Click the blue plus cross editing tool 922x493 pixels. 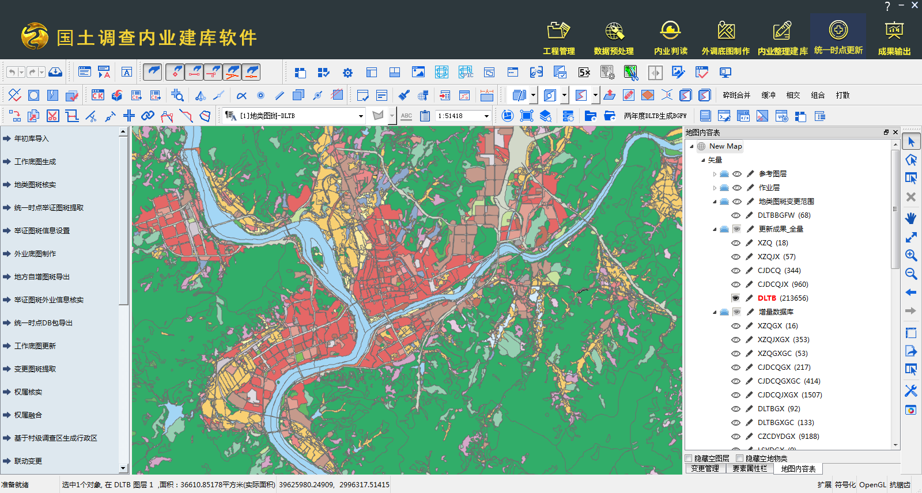129,116
